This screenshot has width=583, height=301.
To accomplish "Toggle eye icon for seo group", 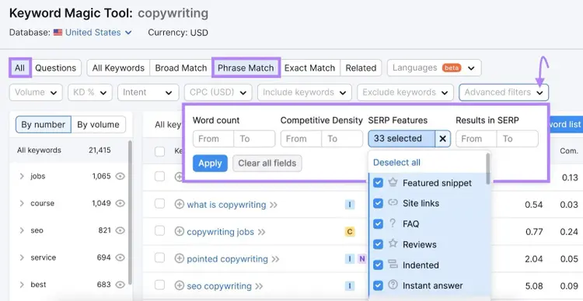I will click(120, 230).
